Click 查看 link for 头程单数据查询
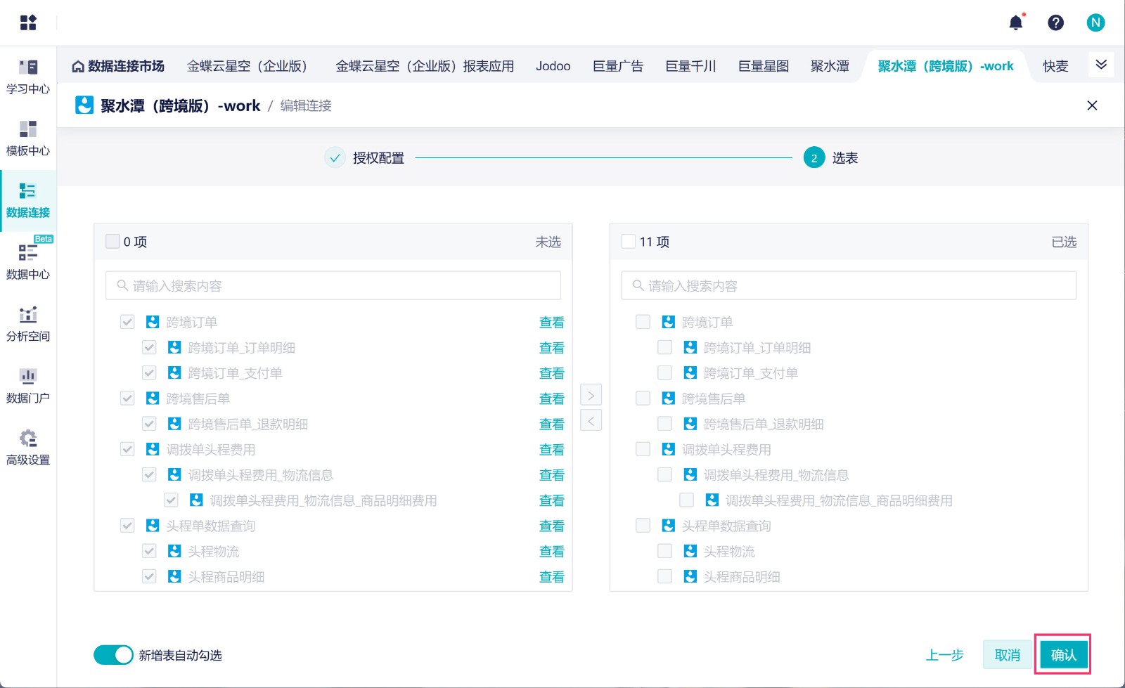Viewport: 1125px width, 688px height. click(551, 526)
